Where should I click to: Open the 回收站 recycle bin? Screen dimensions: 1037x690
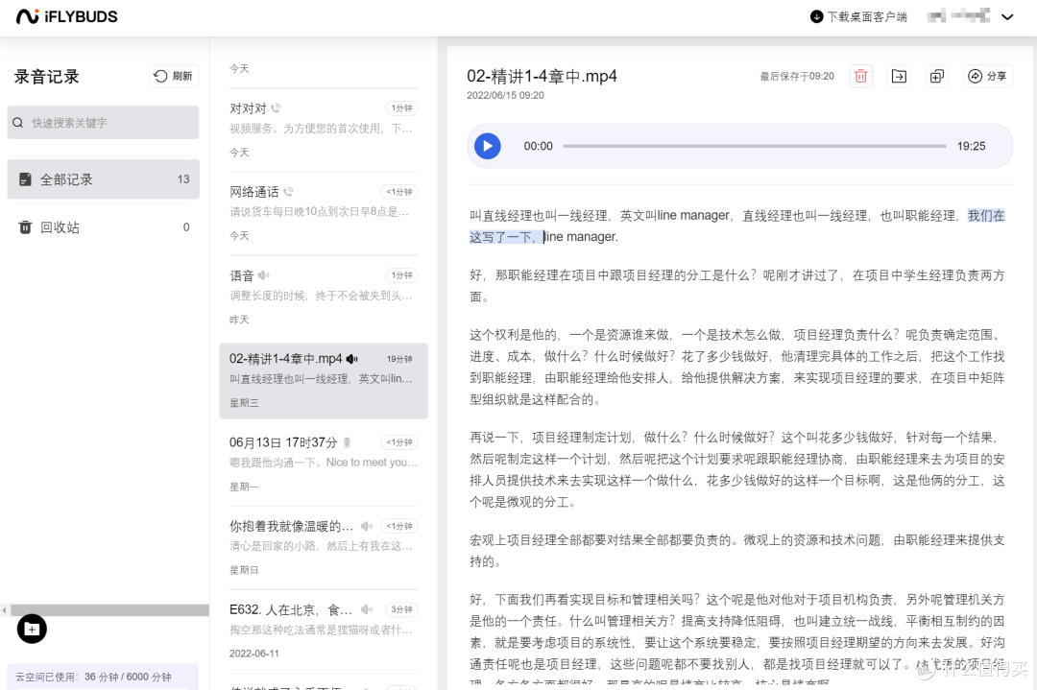103,226
